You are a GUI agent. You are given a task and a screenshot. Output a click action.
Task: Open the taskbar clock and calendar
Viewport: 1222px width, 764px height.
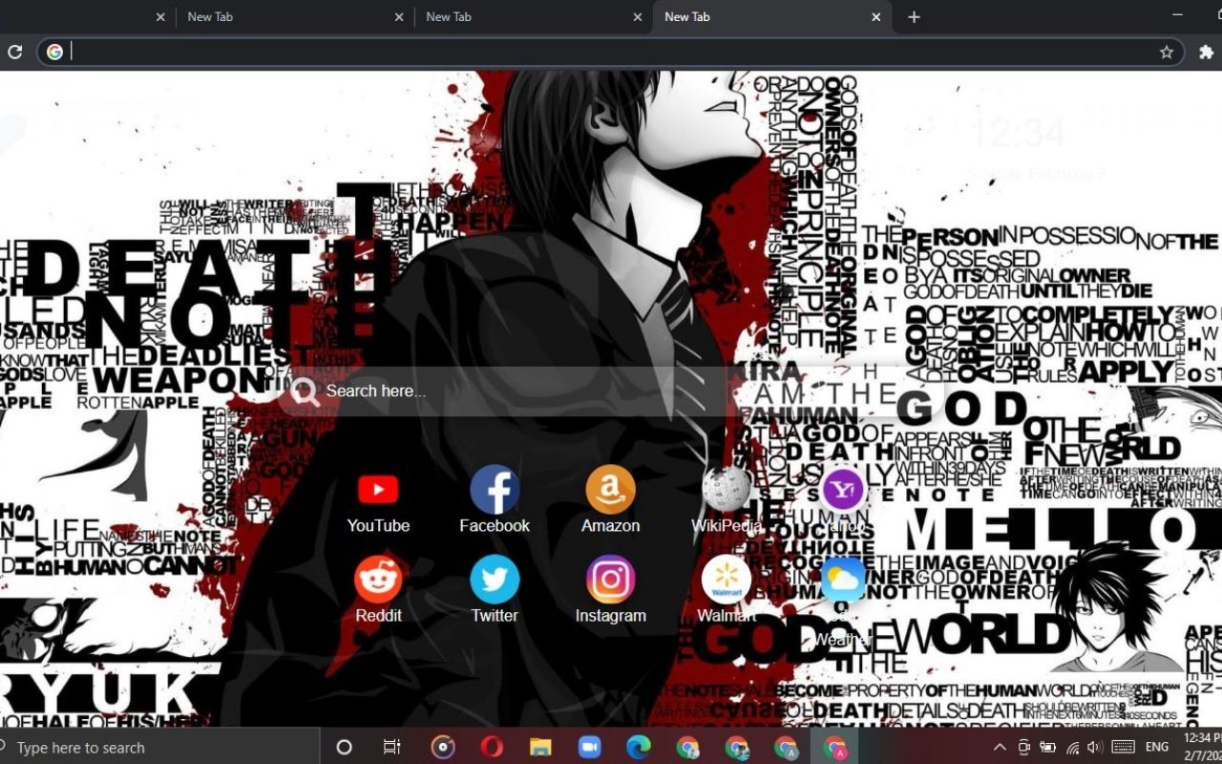click(x=1201, y=747)
